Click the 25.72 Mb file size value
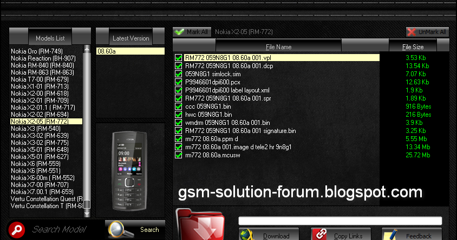 coord(417,155)
